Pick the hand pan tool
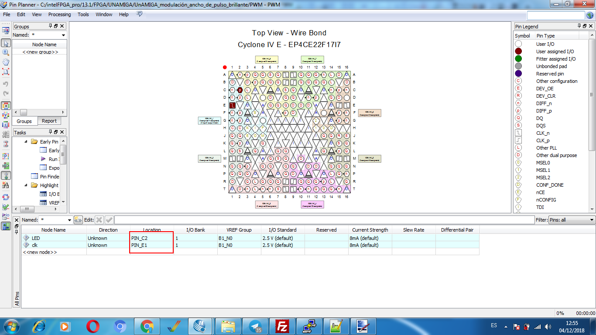596x335 pixels. pos(6,62)
